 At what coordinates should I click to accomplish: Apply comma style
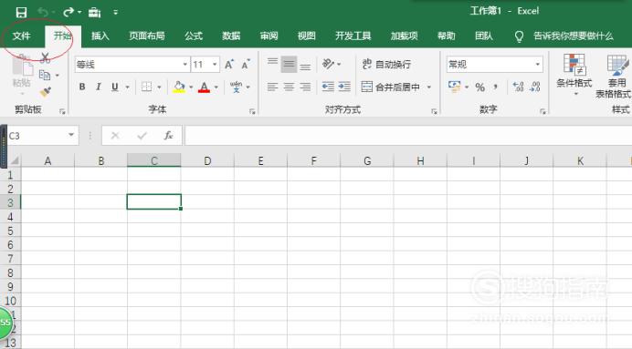[x=495, y=87]
